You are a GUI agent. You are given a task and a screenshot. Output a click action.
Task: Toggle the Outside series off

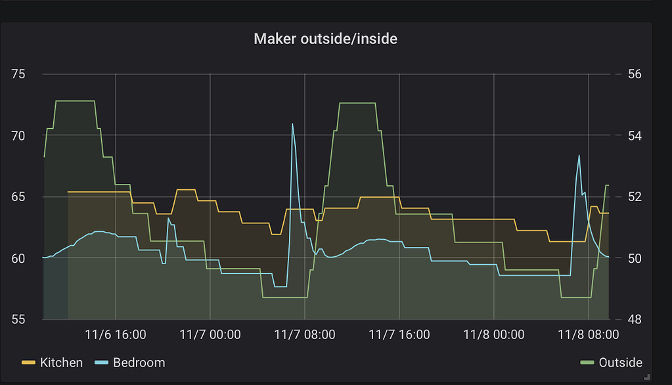pos(620,362)
